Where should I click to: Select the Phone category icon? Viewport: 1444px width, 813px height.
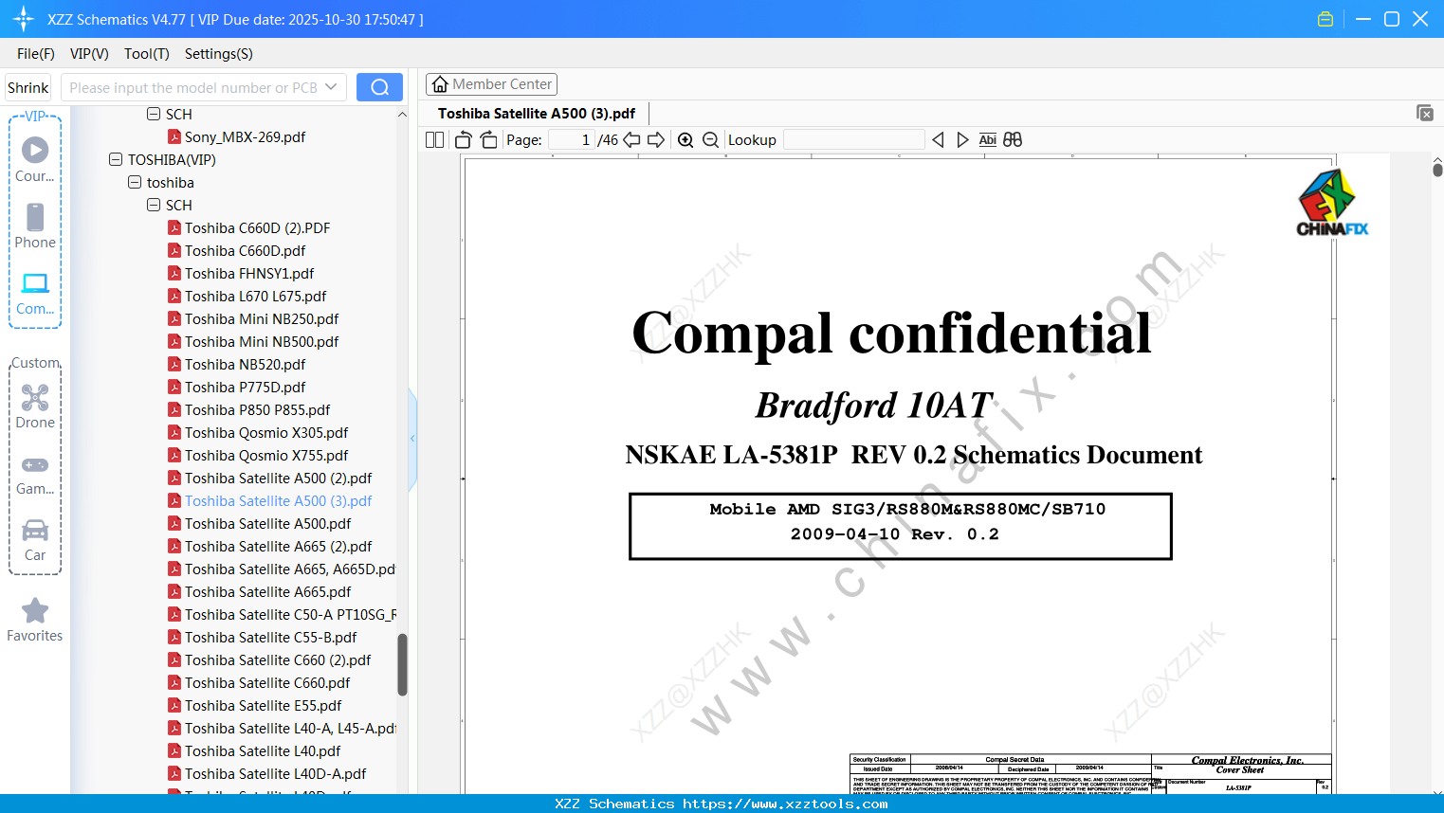[35, 226]
